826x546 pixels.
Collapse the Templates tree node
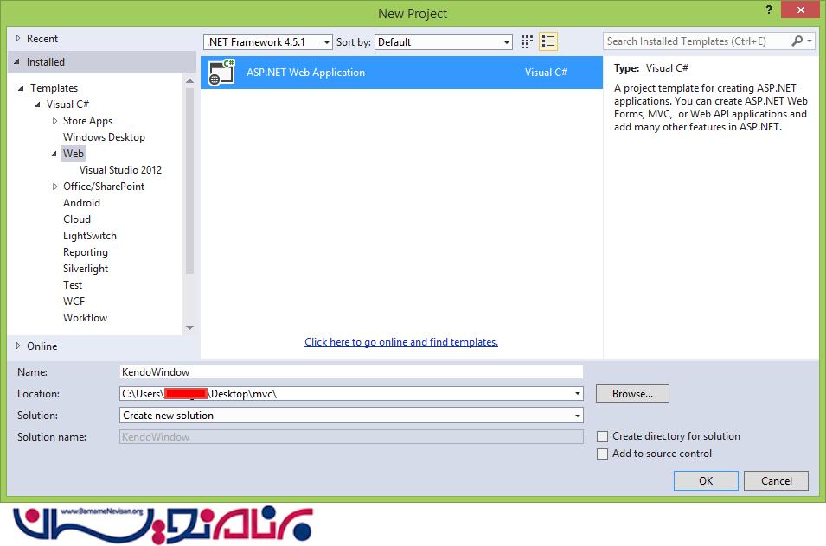pos(21,88)
